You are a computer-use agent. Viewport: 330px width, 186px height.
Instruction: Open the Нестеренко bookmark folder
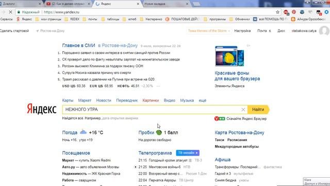(151, 19)
